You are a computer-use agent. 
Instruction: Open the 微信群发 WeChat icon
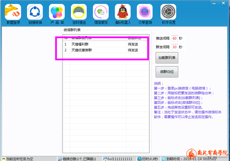[101, 12]
